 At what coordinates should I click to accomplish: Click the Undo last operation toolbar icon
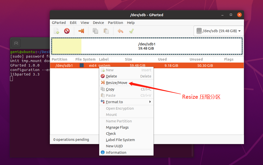(120, 31)
